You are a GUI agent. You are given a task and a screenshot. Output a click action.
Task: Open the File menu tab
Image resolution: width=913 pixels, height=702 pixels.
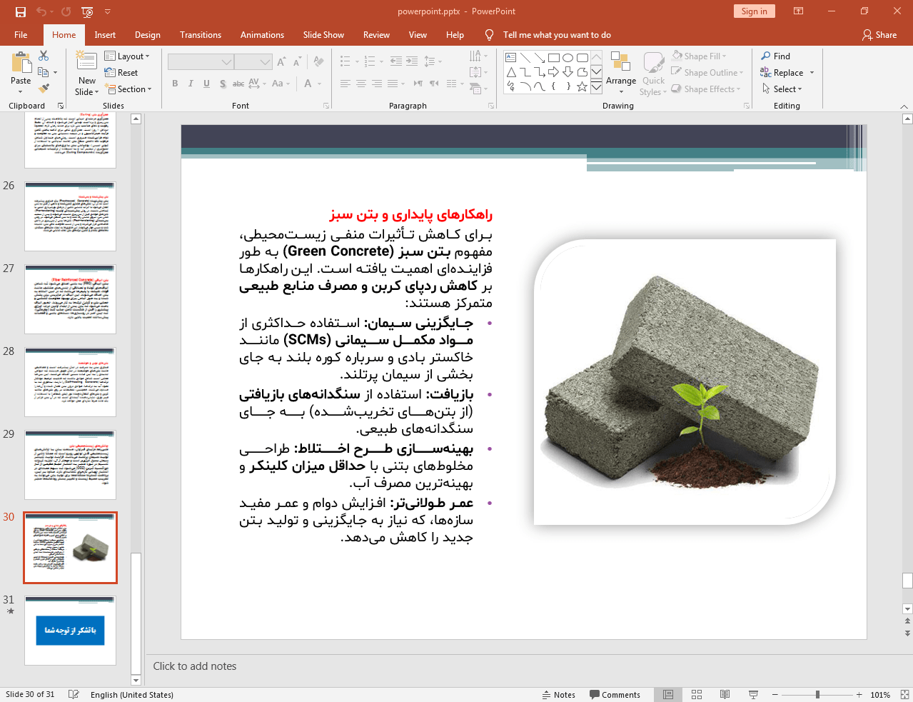point(21,34)
